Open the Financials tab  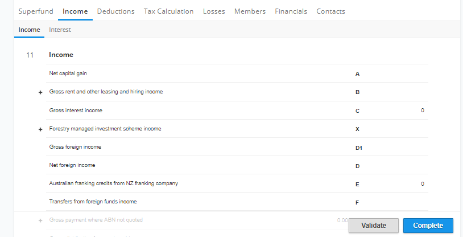click(x=291, y=11)
